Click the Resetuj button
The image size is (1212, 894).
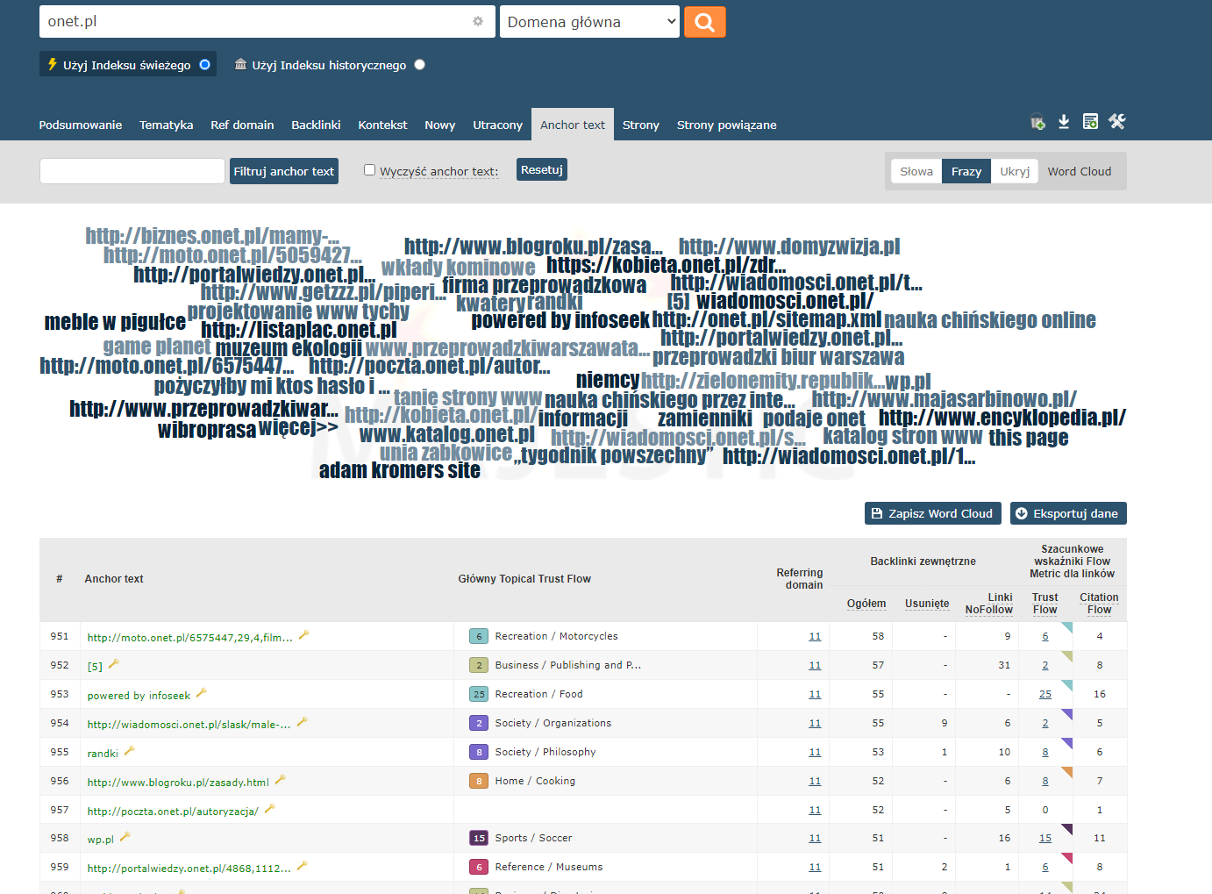pyautogui.click(x=542, y=169)
